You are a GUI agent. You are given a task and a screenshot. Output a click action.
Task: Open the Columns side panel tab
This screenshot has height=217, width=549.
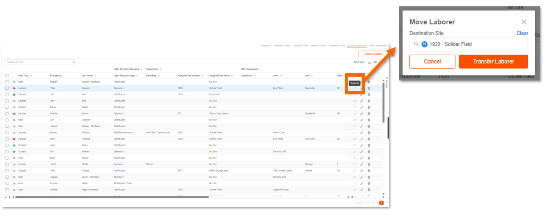click(386, 83)
